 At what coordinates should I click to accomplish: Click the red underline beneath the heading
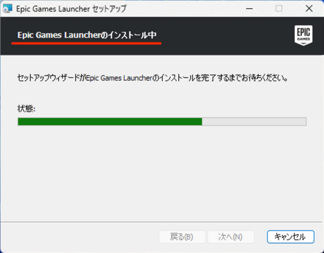click(86, 43)
